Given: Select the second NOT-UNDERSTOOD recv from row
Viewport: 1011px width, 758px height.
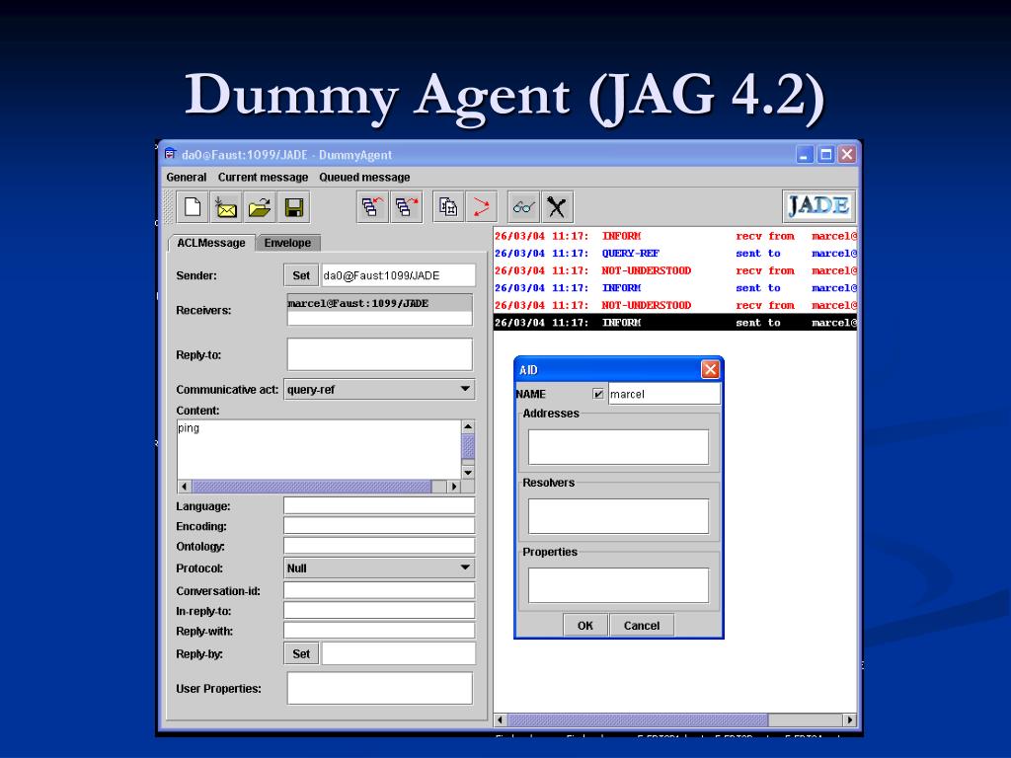Looking at the screenshot, I should [675, 306].
